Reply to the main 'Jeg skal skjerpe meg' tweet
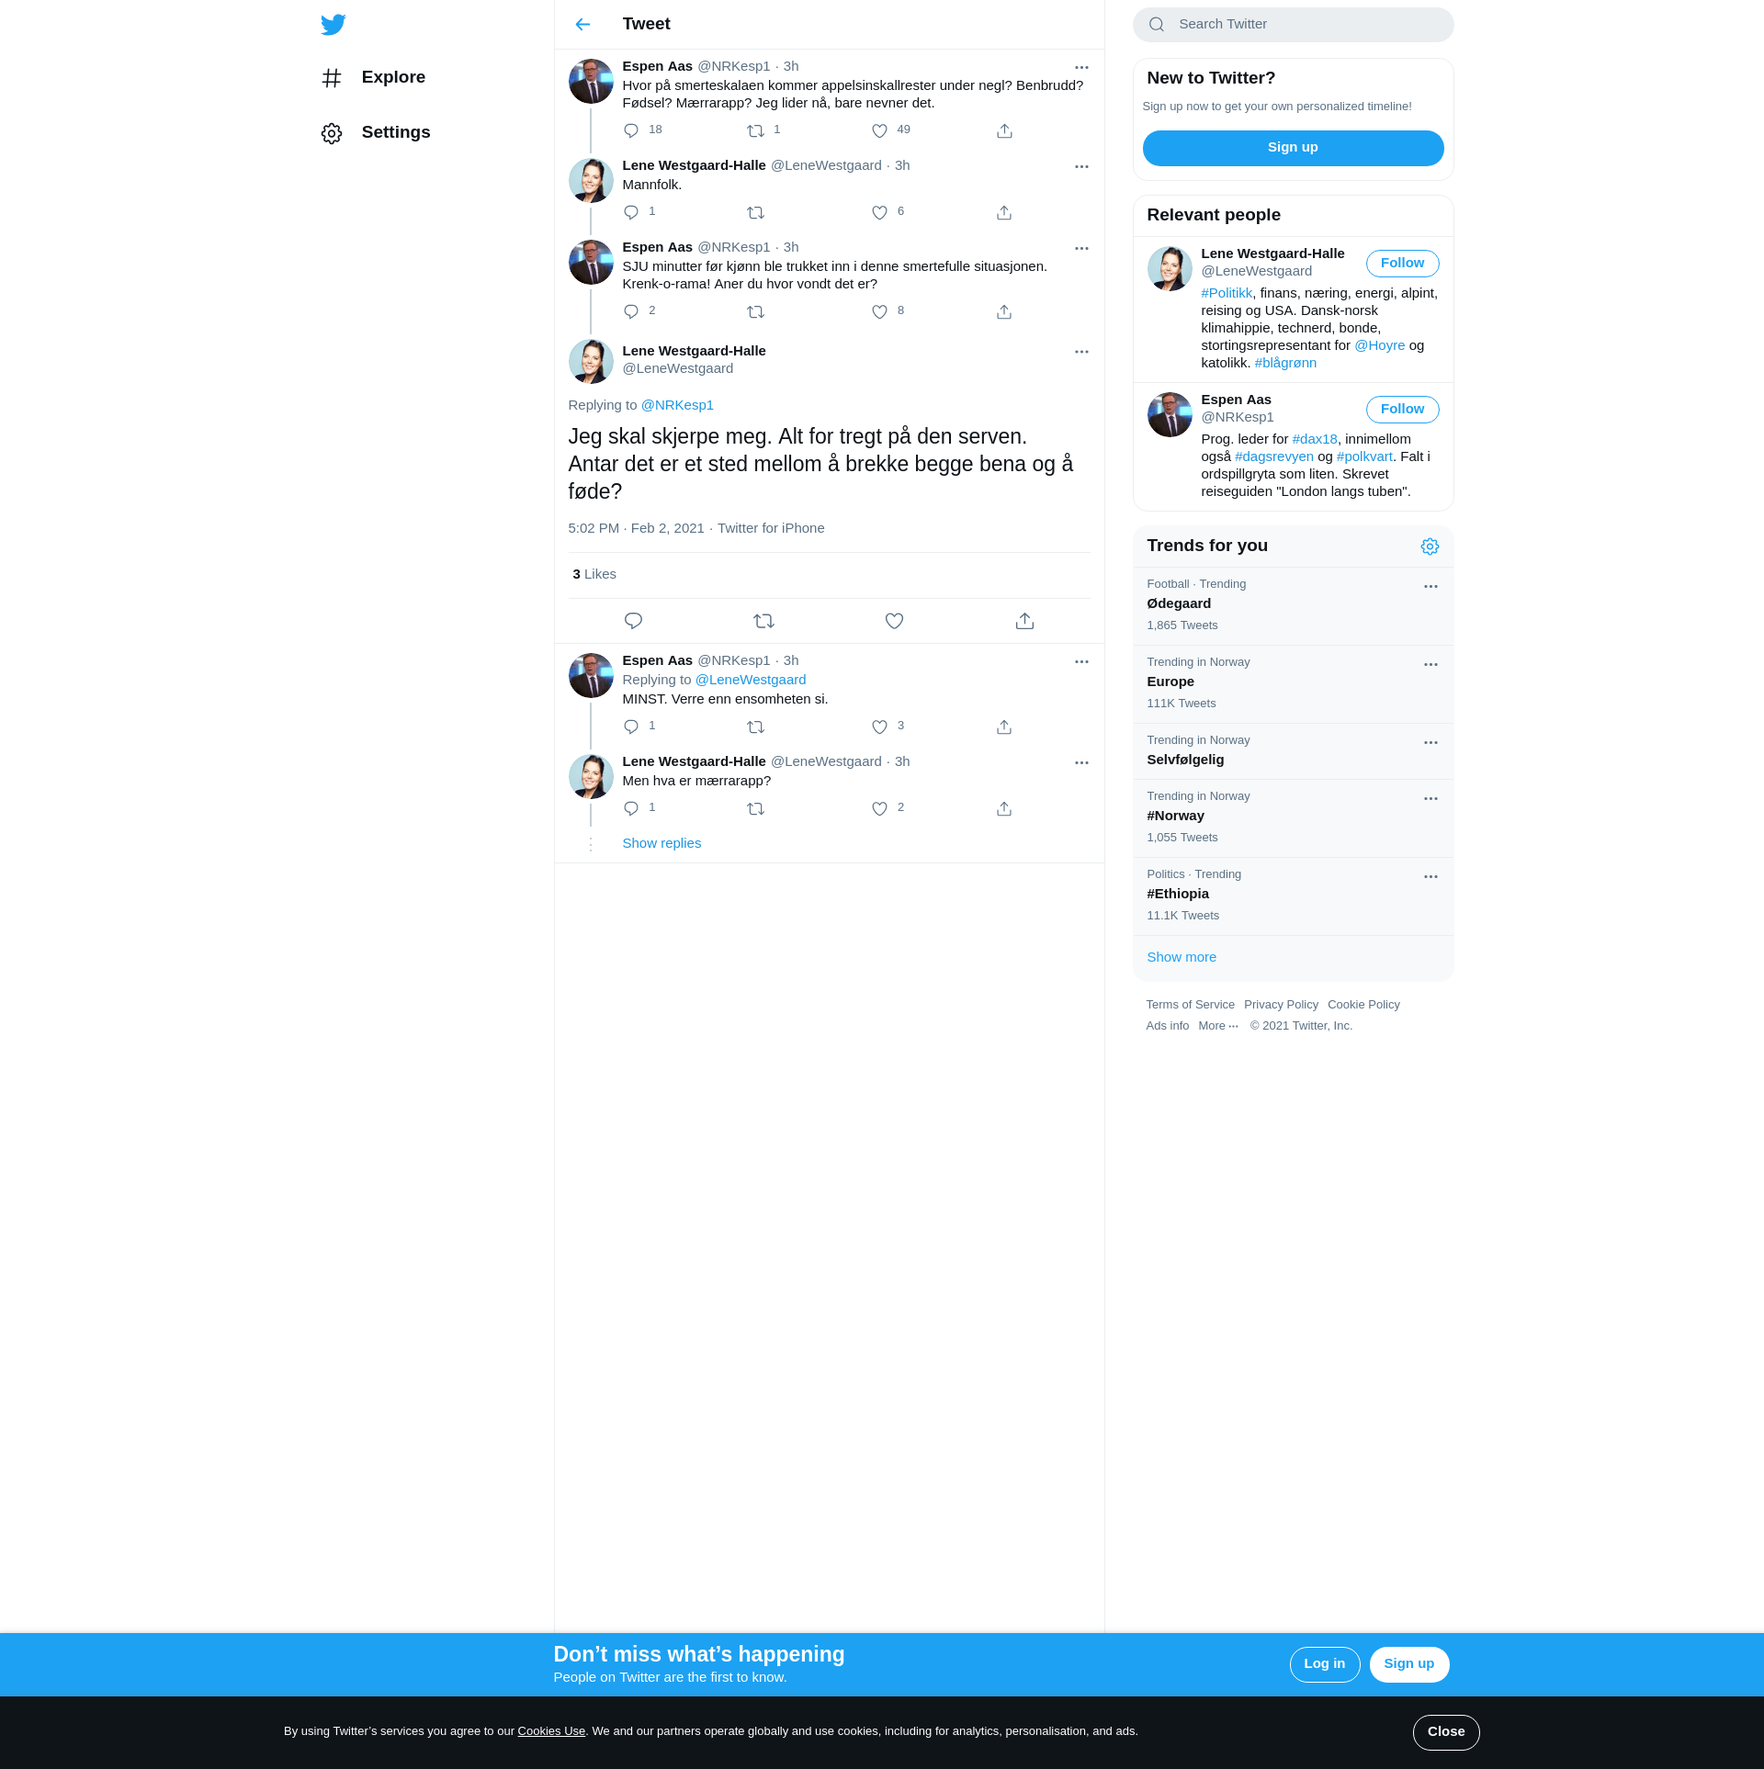This screenshot has width=1764, height=1769. (633, 621)
